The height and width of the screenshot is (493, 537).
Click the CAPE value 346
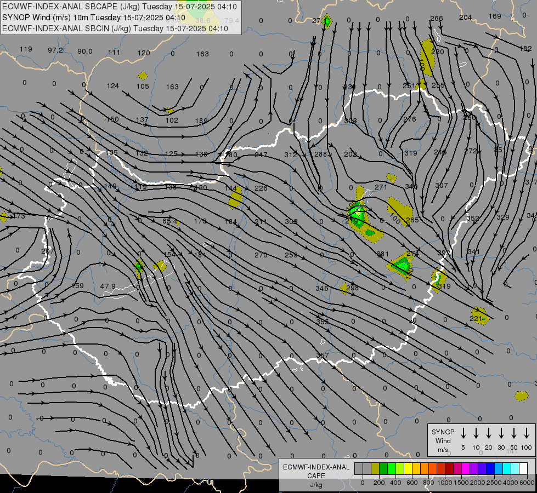(322, 289)
